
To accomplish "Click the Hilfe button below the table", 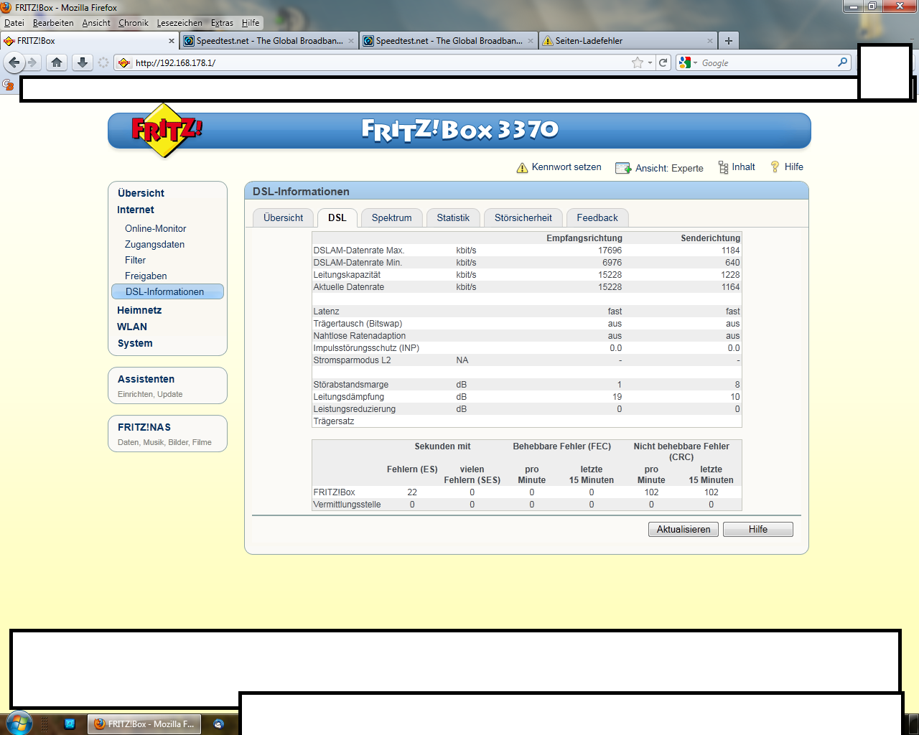I will [758, 529].
